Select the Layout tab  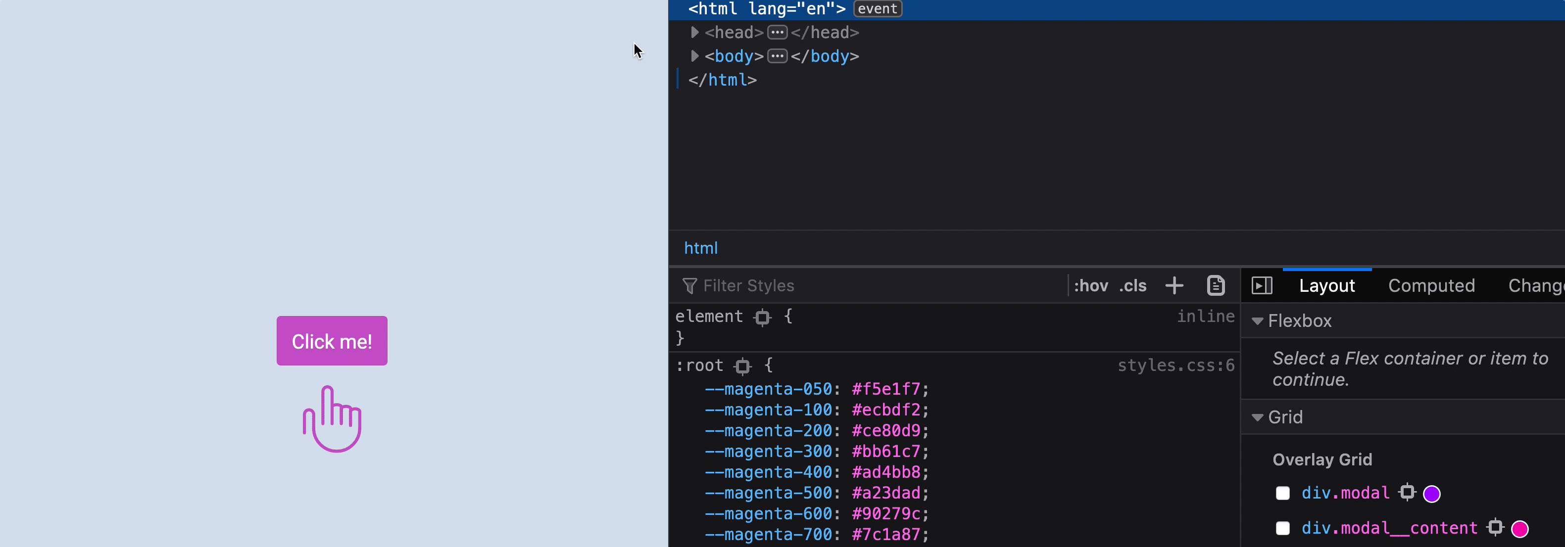point(1326,285)
